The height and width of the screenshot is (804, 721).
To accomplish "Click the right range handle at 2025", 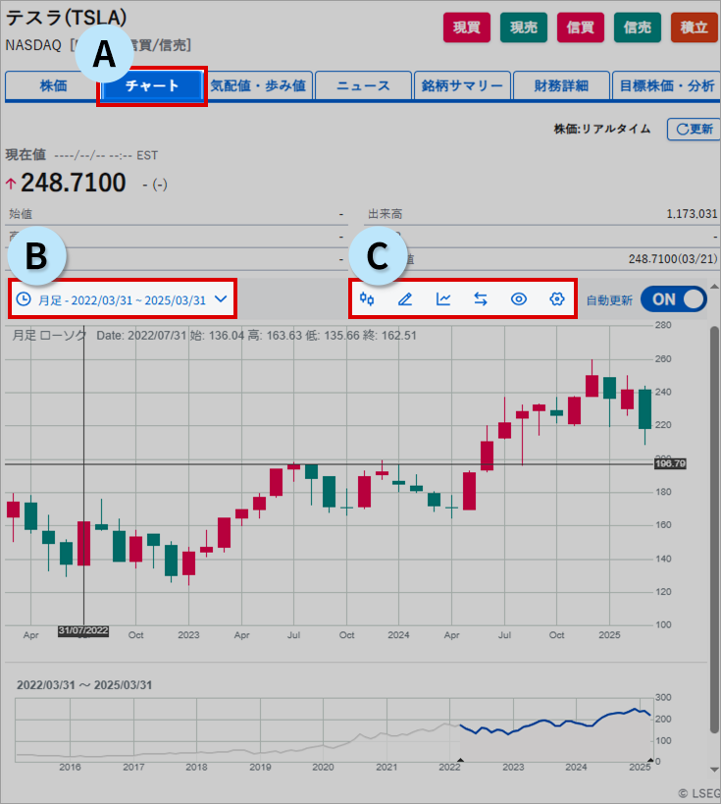I will click(x=650, y=760).
